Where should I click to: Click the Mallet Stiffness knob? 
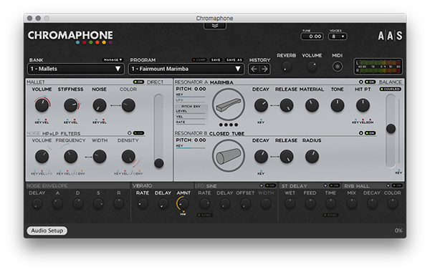(71, 105)
